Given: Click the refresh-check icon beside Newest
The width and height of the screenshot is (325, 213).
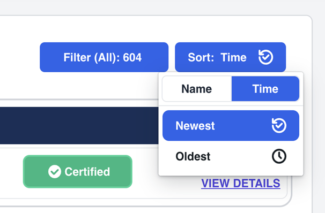Looking at the screenshot, I should [279, 126].
